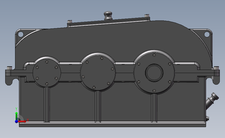Select the flange bolt at the far left
The image size is (225, 138).
click(9, 68)
